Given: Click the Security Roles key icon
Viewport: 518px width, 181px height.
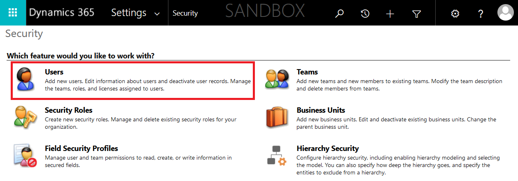Looking at the screenshot, I should (26, 116).
